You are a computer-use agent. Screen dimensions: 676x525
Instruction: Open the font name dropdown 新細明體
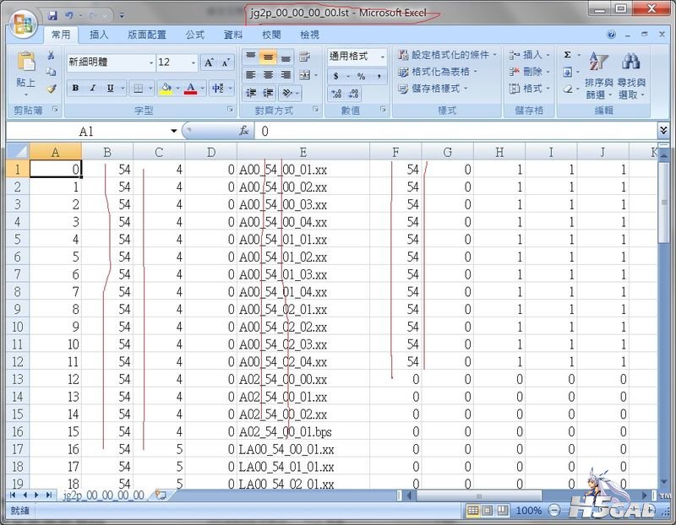tap(111, 62)
